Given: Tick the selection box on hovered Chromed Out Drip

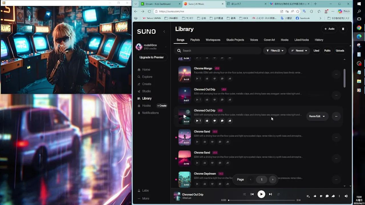Looking at the screenshot, I should 176,116.
